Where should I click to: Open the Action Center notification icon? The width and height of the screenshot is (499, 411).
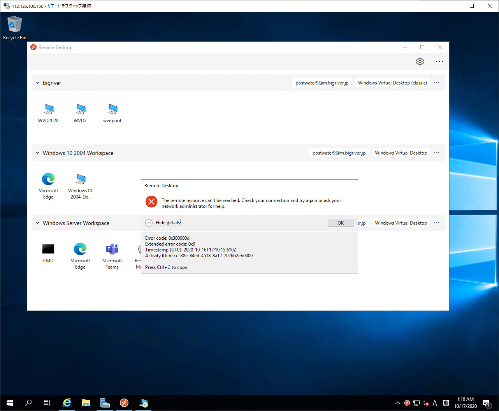487,403
